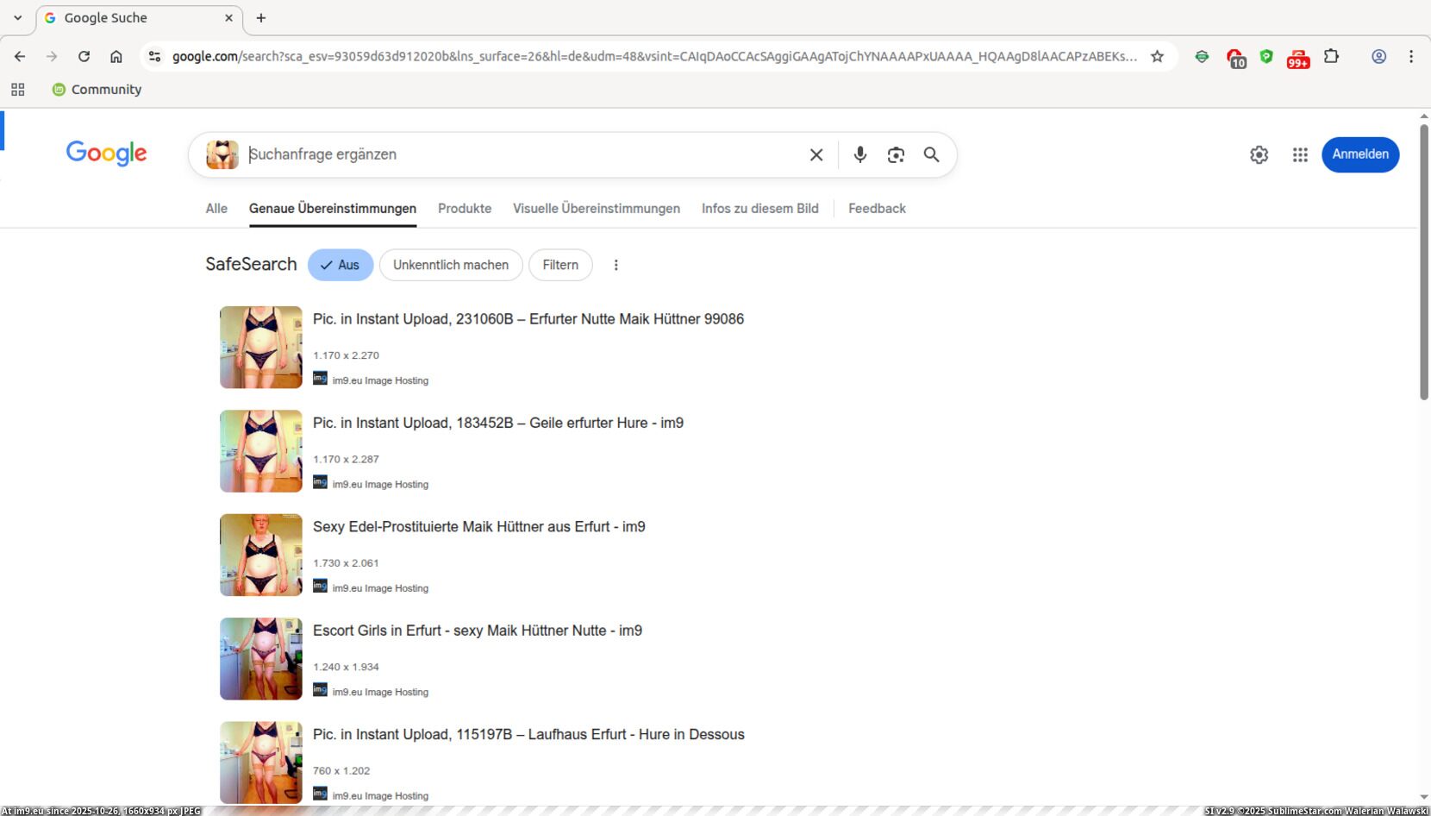Open the three-dot menu beside SafeSearch options
This screenshot has width=1431, height=816.
coord(616,265)
